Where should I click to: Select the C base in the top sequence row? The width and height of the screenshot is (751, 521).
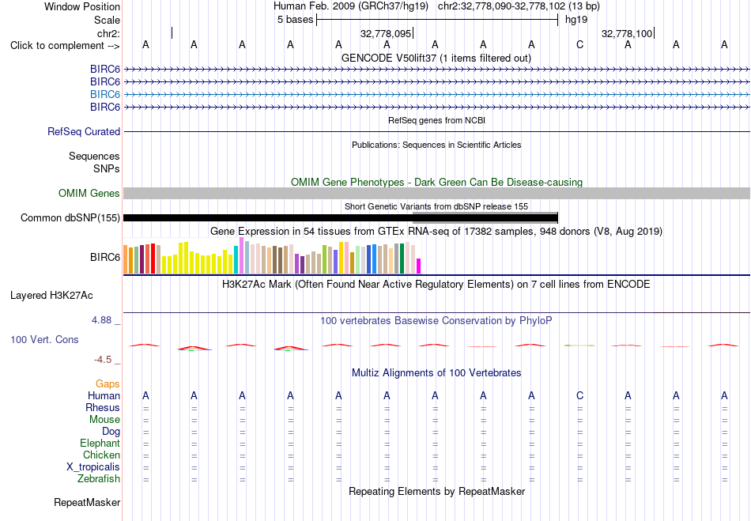click(579, 45)
